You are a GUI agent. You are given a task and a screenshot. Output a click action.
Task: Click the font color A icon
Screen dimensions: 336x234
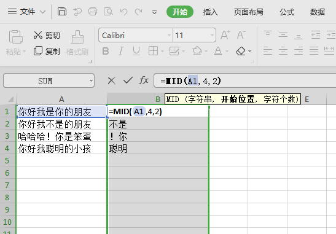click(218, 51)
